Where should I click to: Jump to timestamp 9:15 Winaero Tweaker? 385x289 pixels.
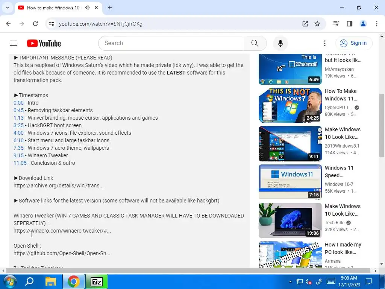point(18,155)
